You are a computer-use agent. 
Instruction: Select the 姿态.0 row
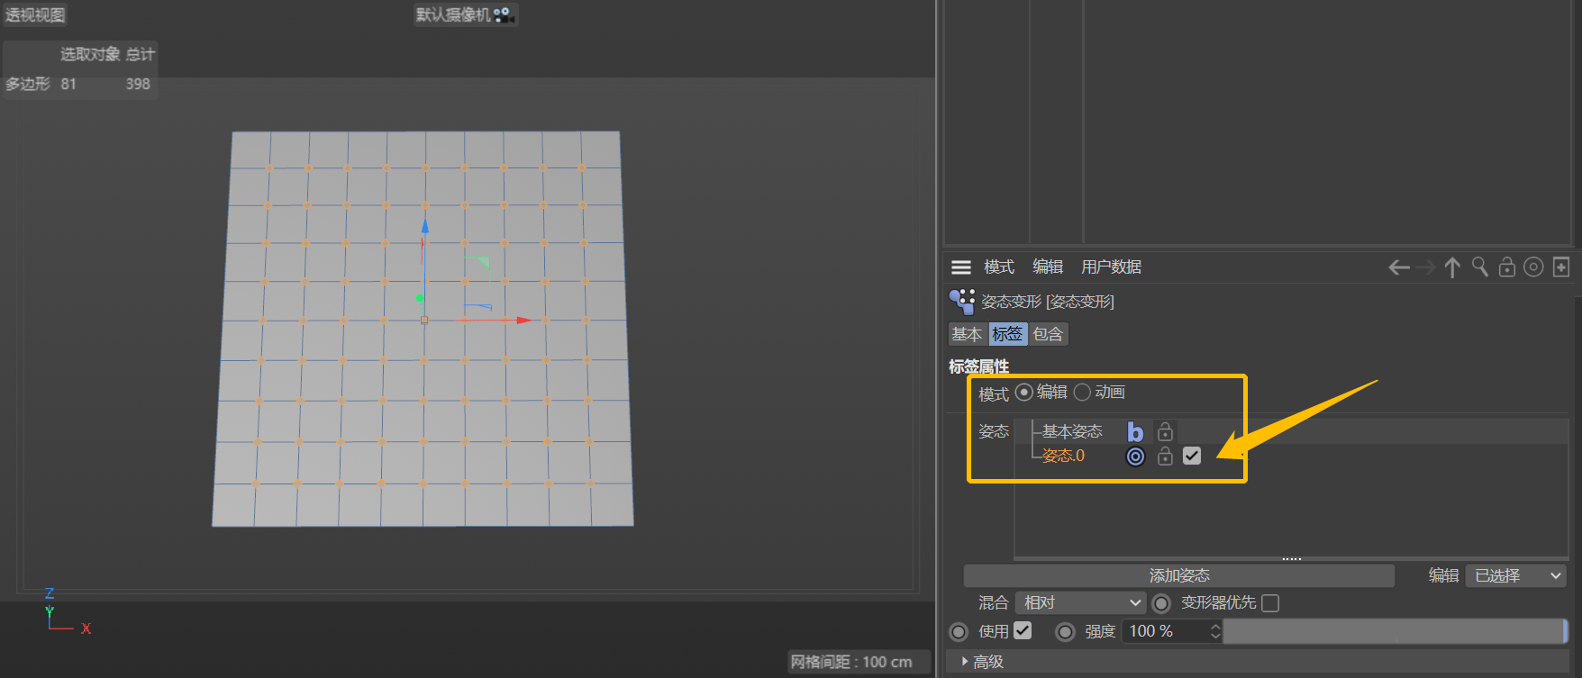1291,457
